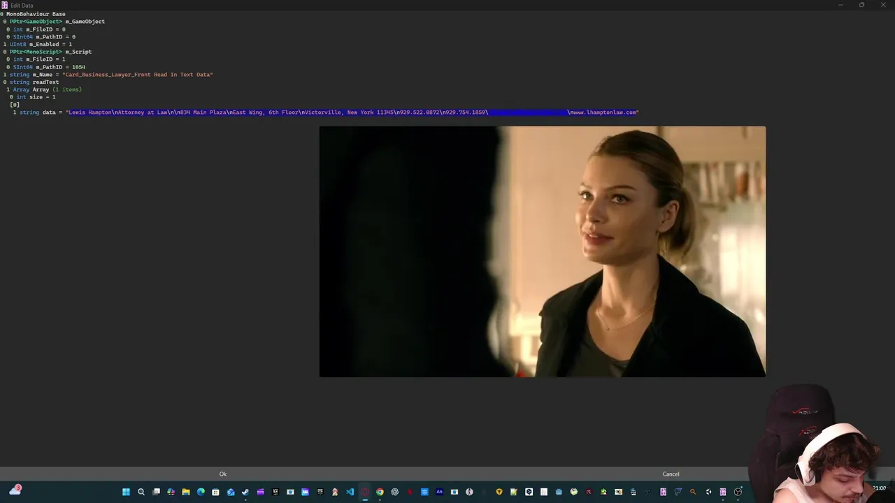Select the PPtr<GameObject> m_GameObject line
The width and height of the screenshot is (895, 503).
(x=55, y=22)
